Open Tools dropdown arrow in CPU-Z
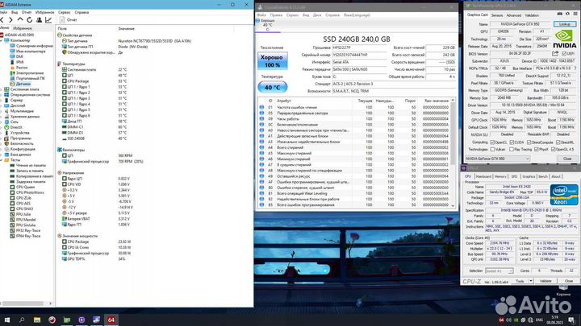Image resolution: width=581 pixels, height=326 pixels. point(531,281)
